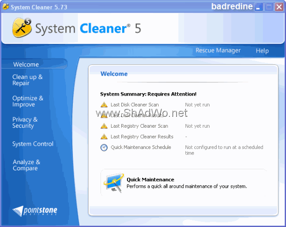286x227 pixels.
Task: Open the Welcome section in sidebar
Action: click(26, 64)
